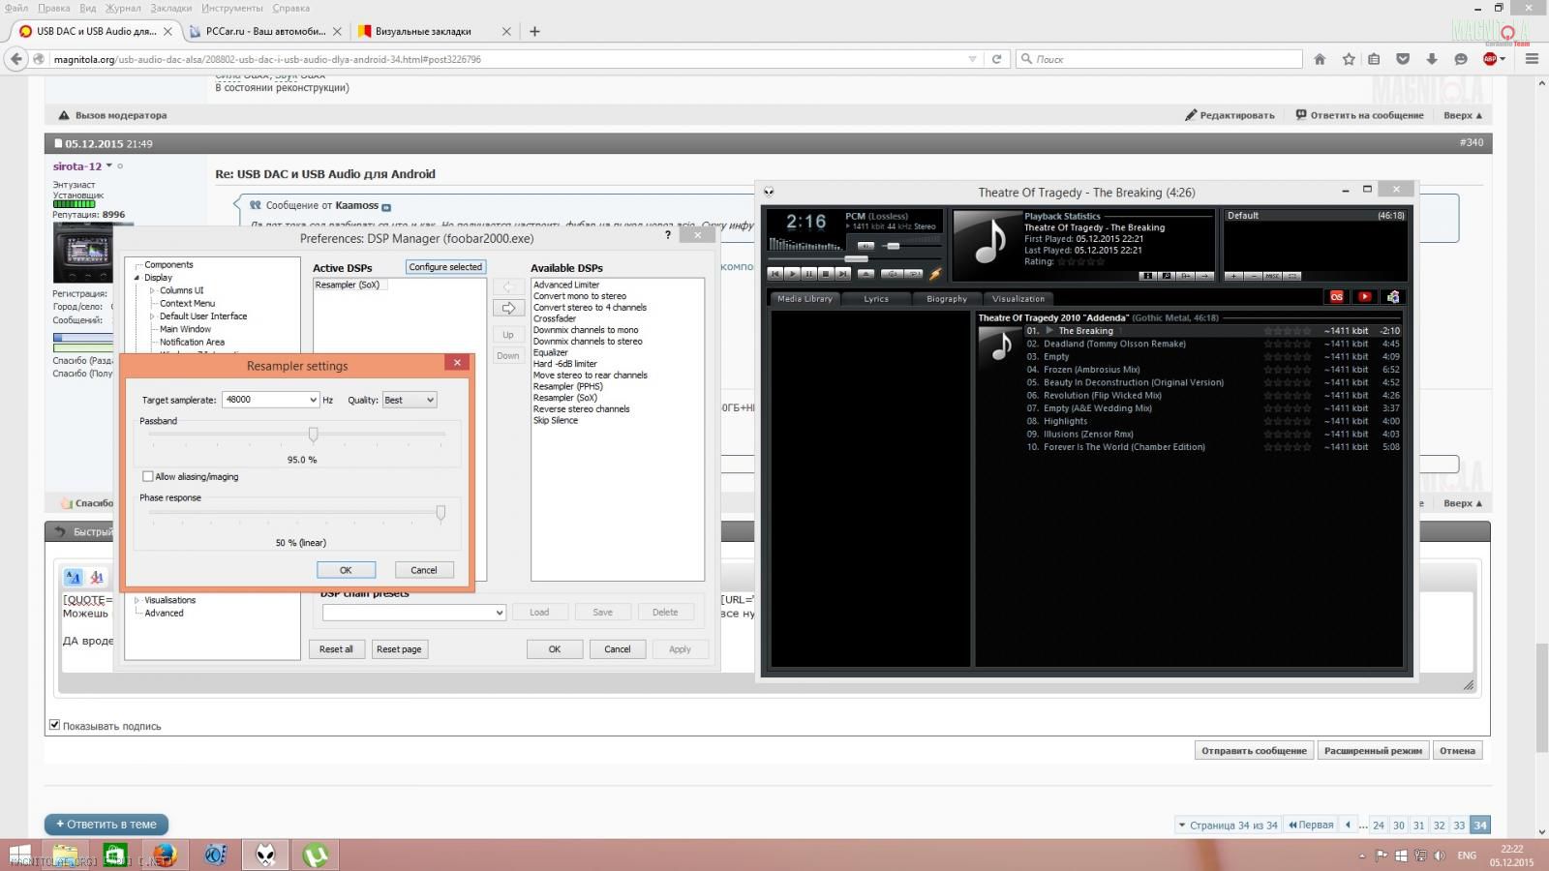The image size is (1549, 871).
Task: Open the Firefox downloads arrow
Action: tap(1432, 59)
